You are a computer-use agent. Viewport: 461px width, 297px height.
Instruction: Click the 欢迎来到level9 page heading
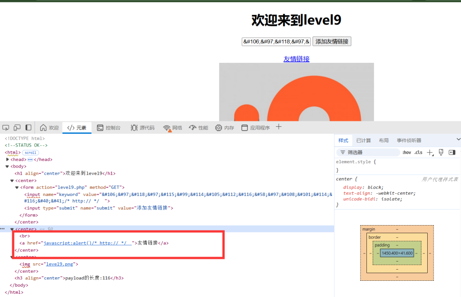(296, 20)
